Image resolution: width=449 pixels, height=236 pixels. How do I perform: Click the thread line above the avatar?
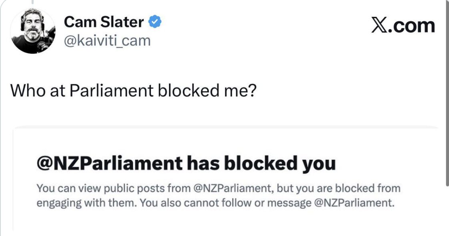[x=32, y=2]
